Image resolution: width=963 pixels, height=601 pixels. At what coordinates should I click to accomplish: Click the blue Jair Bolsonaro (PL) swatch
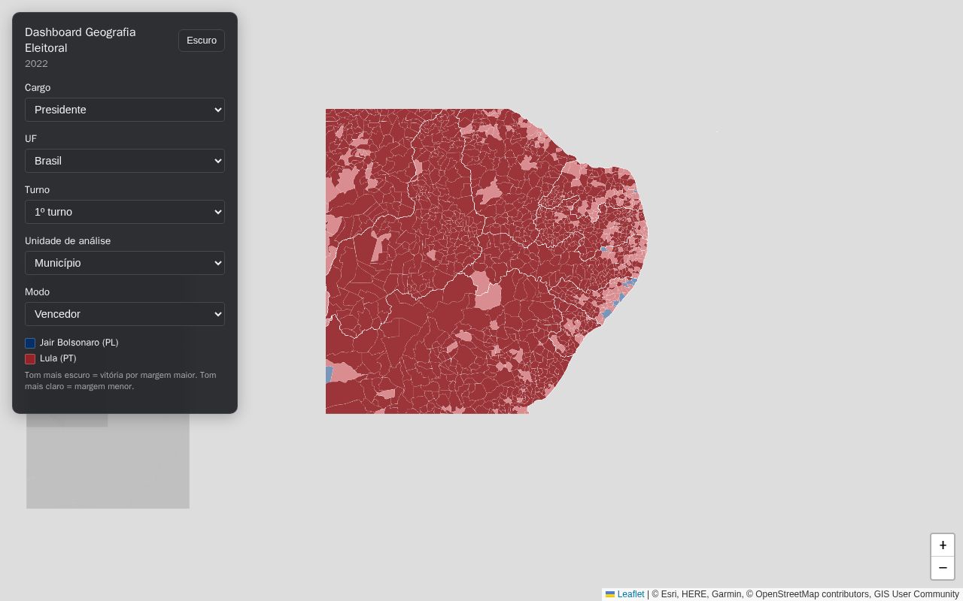30,343
